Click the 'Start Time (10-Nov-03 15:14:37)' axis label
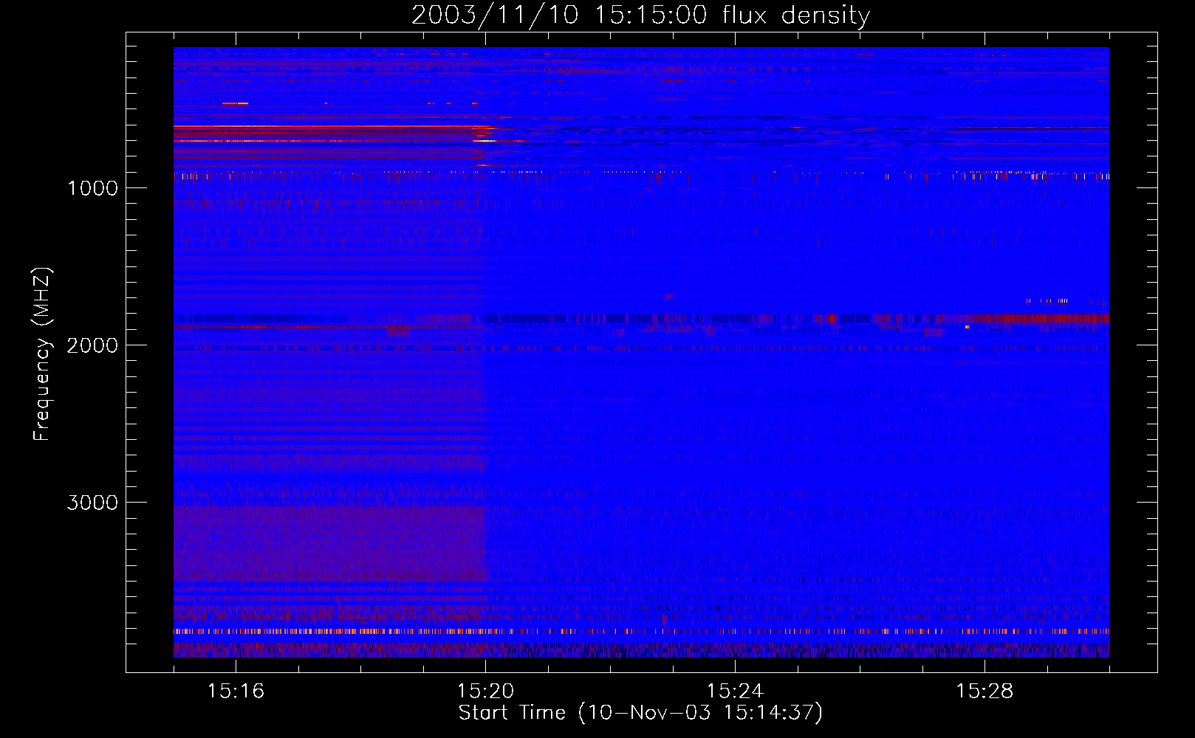This screenshot has height=738, width=1195. (x=640, y=713)
